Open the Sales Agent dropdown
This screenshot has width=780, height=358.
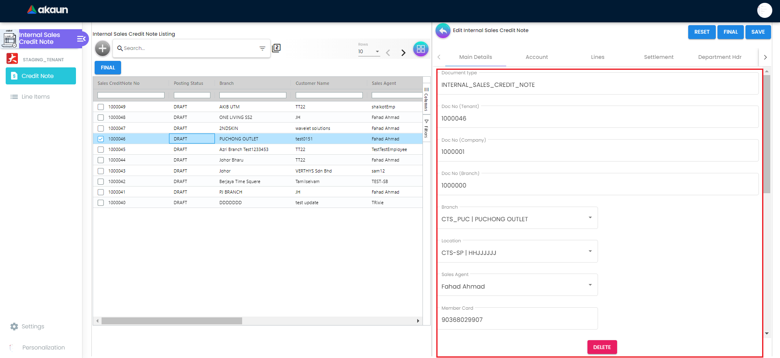point(590,285)
